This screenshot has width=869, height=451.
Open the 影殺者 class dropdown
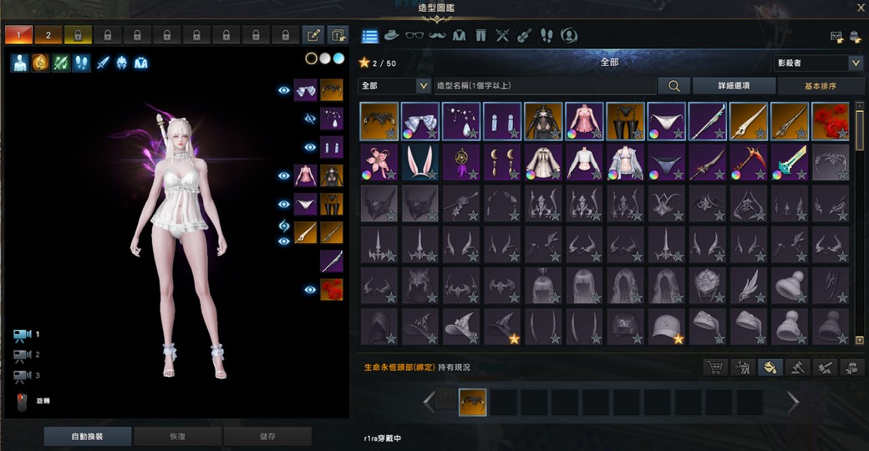pyautogui.click(x=817, y=63)
